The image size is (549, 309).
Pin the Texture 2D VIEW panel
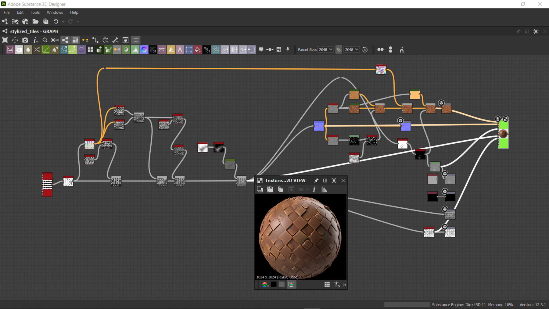click(316, 180)
